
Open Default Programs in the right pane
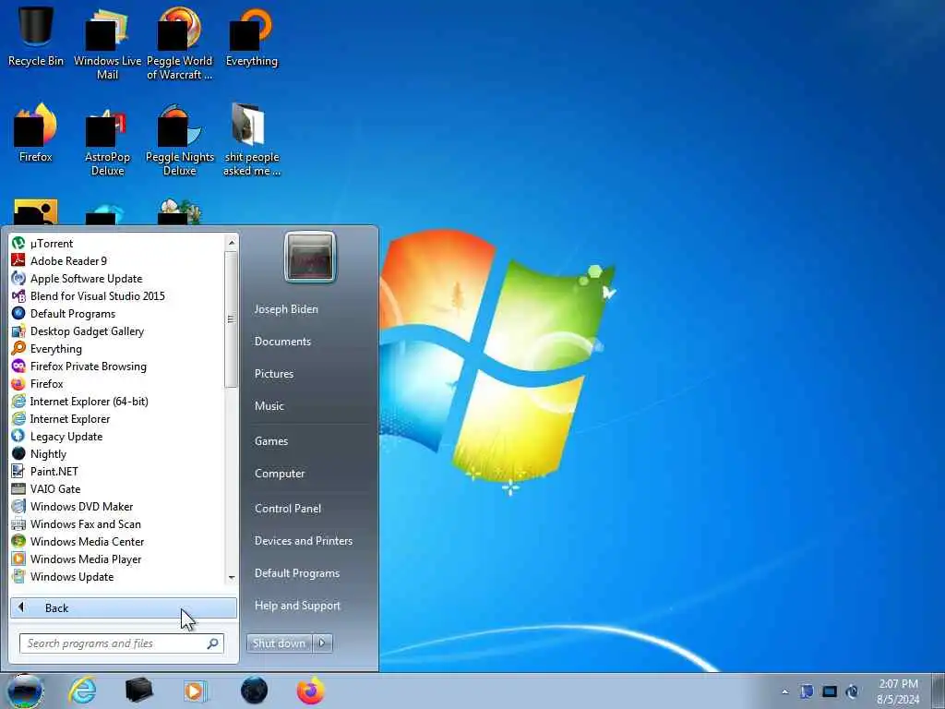296,573
